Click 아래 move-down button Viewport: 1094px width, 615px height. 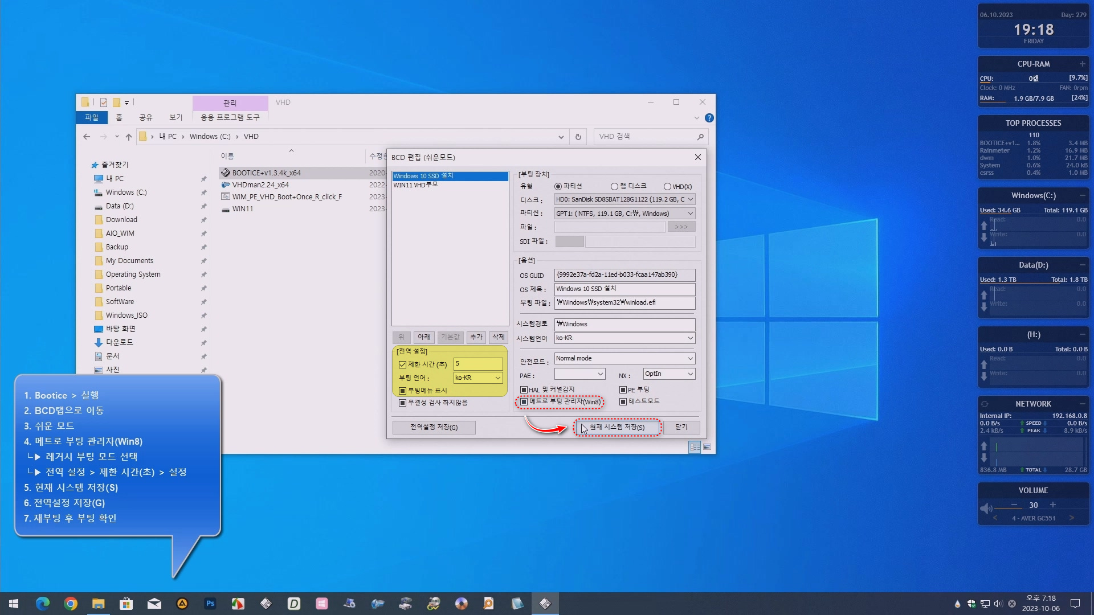pyautogui.click(x=424, y=337)
